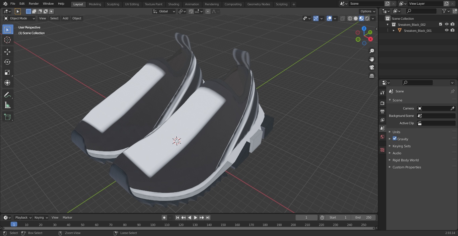Activate the Rotate tool
458x236 pixels.
[x=7, y=62]
